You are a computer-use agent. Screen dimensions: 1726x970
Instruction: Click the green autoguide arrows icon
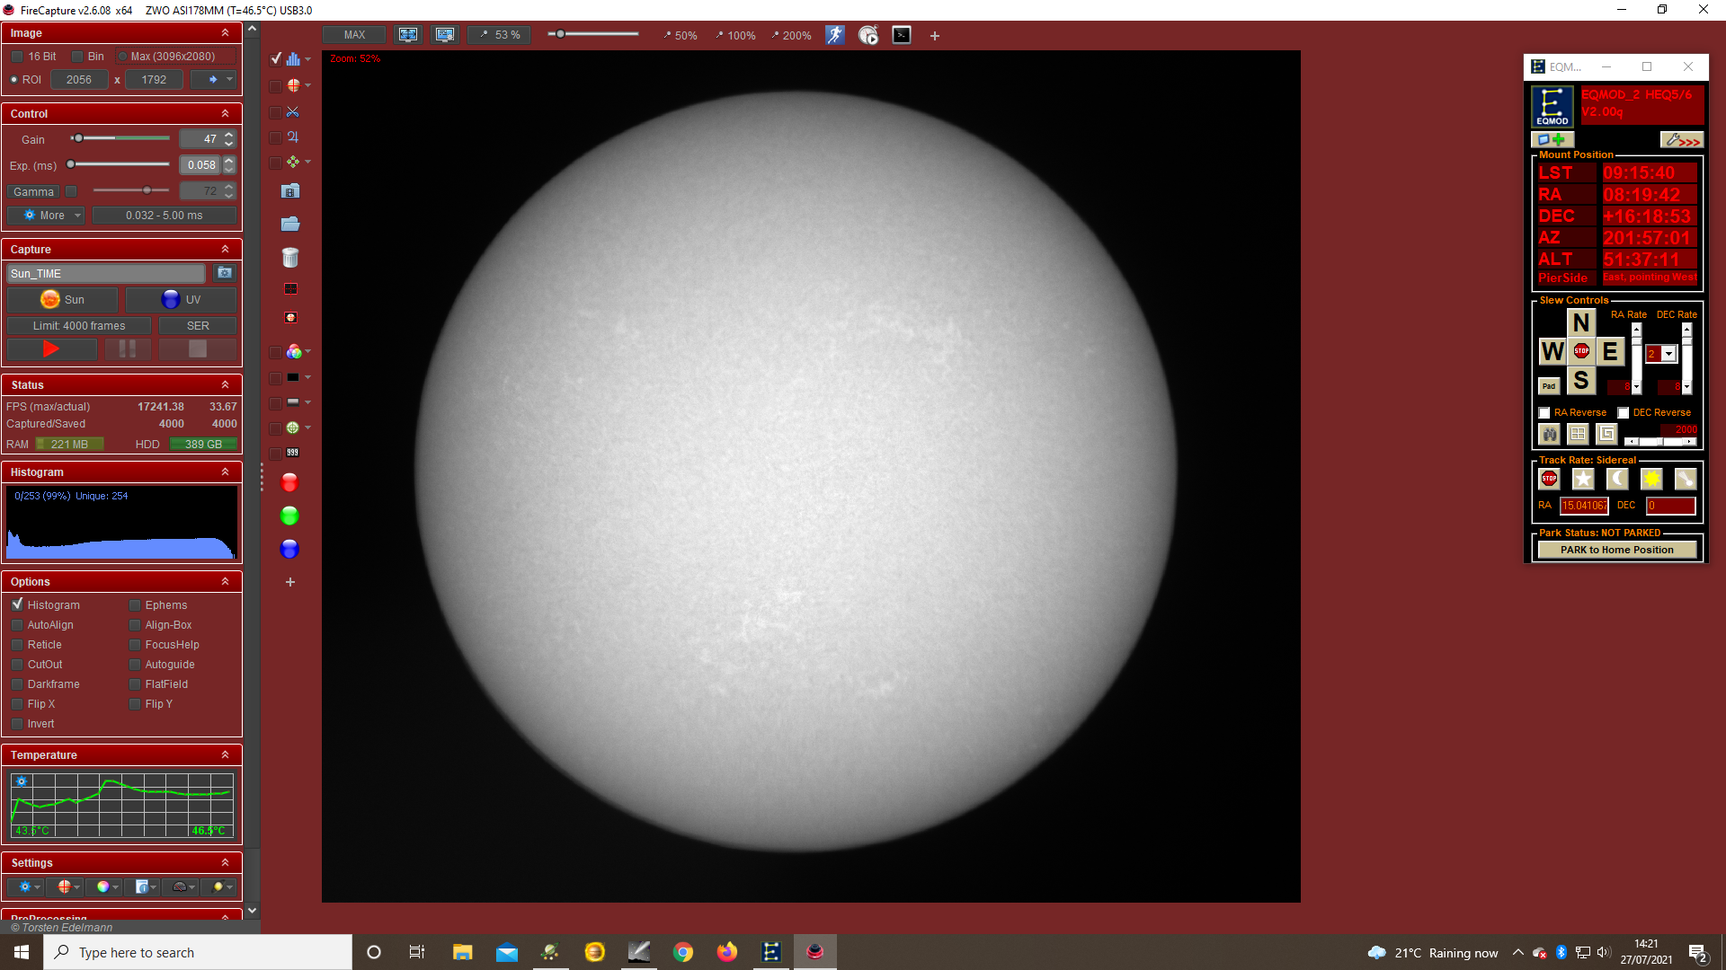(x=293, y=163)
